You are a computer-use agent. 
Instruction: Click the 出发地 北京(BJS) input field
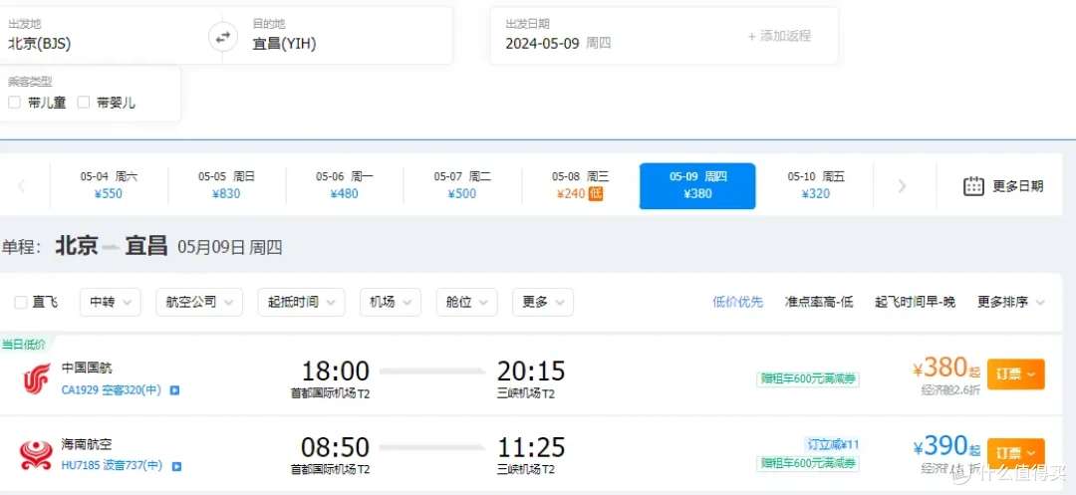click(x=103, y=36)
